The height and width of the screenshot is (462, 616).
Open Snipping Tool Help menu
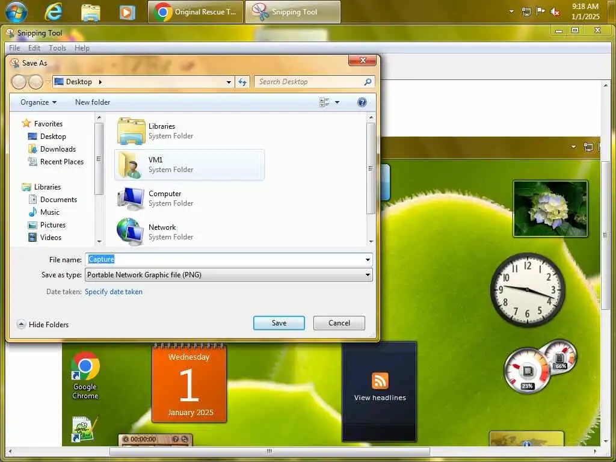tap(82, 48)
